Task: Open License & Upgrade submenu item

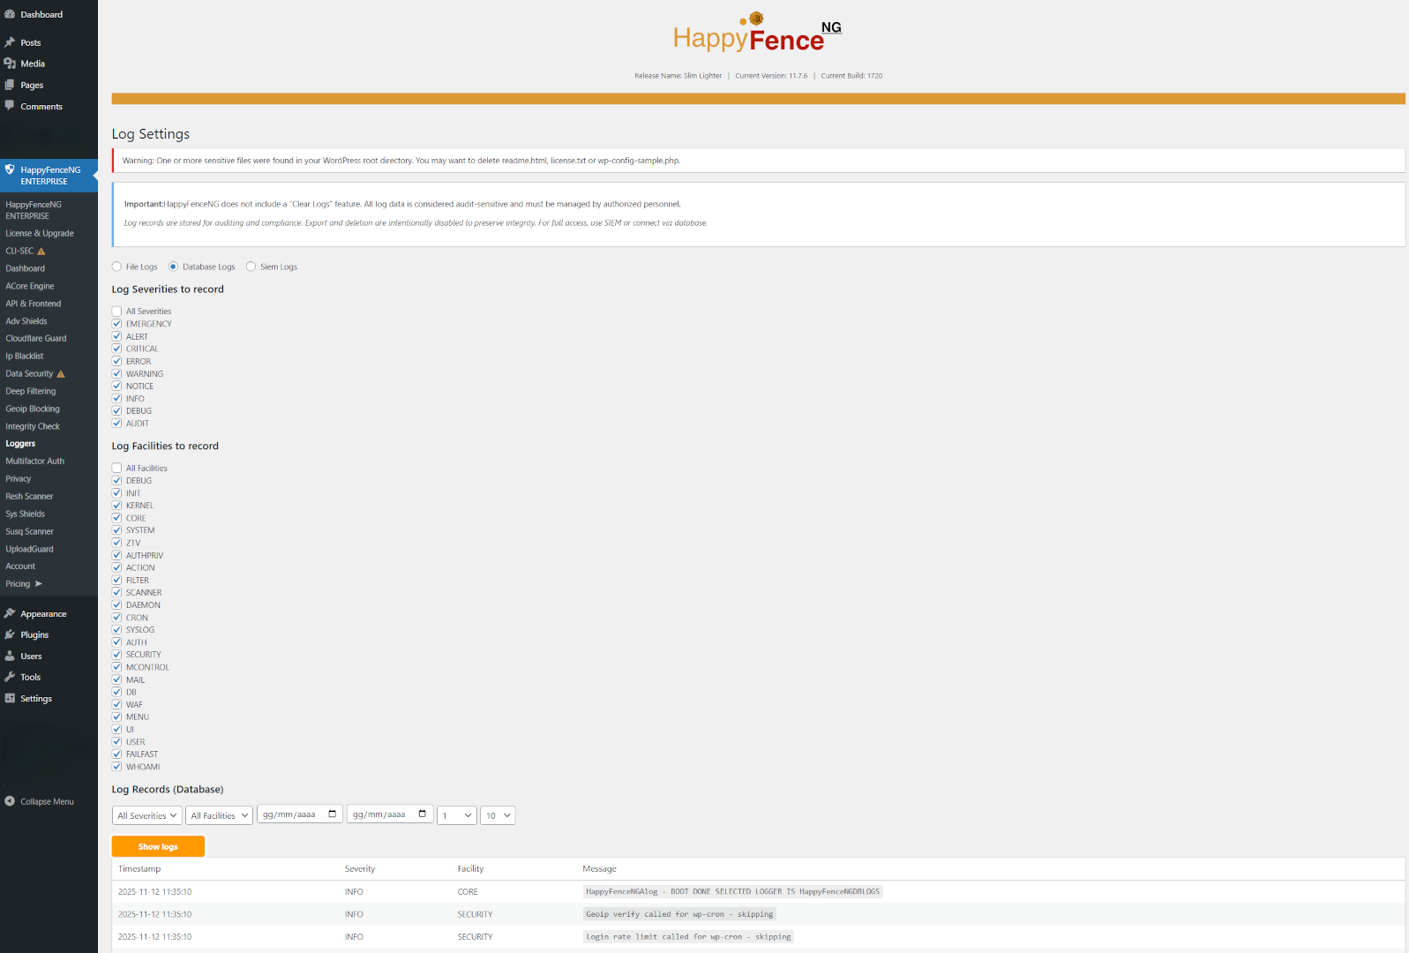Action: pos(40,234)
